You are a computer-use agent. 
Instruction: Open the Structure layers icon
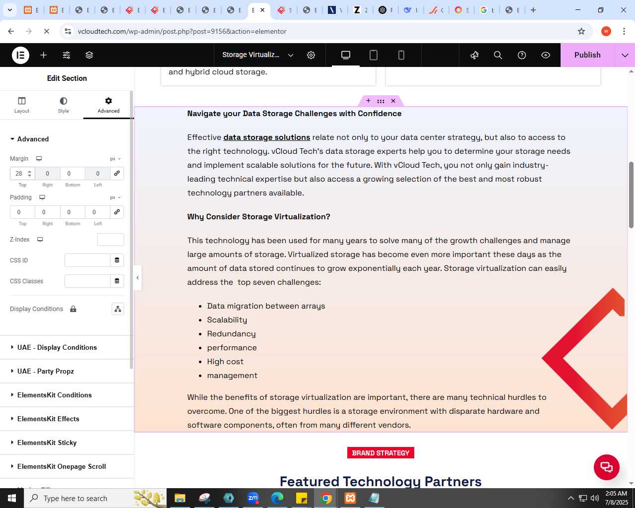coord(89,55)
